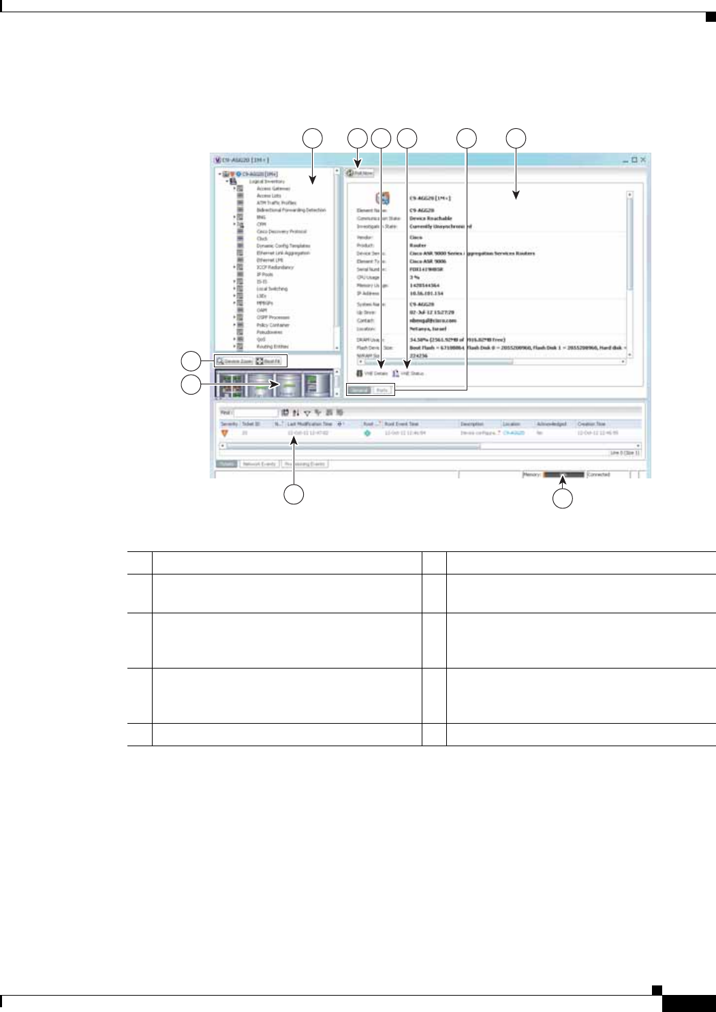The width and height of the screenshot is (716, 1012).
Task: Select ATM Traffic Profiles in tree
Action: [x=276, y=203]
